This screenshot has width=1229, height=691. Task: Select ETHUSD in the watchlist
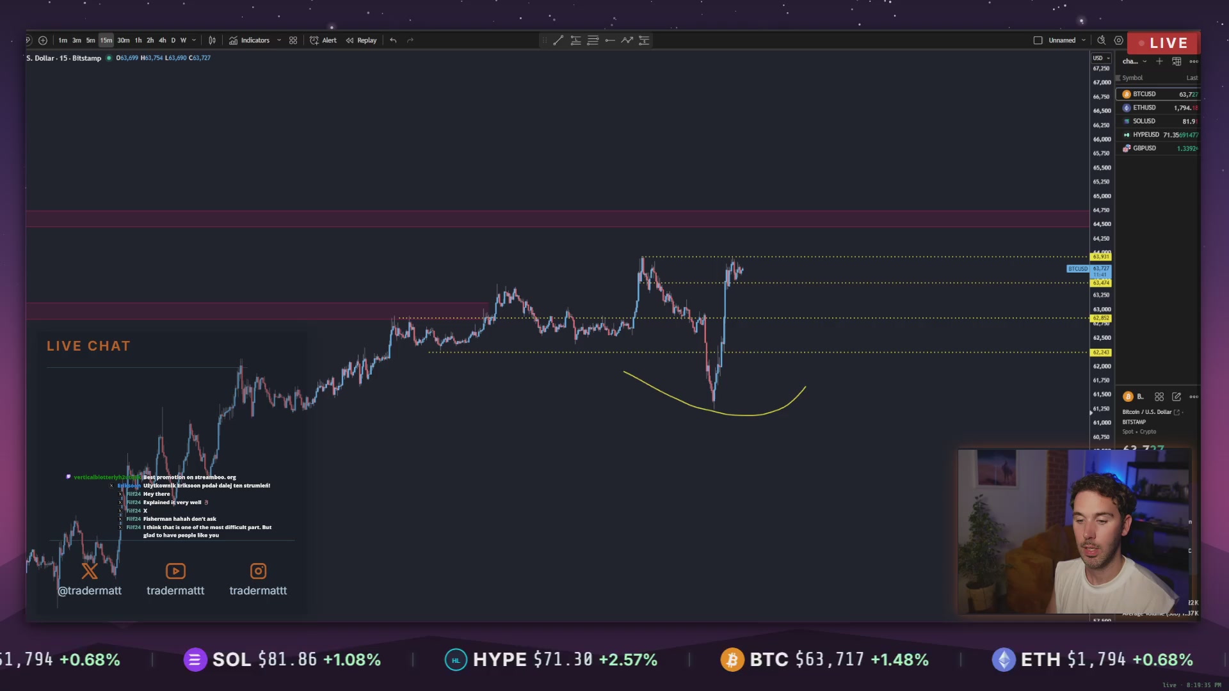tap(1159, 107)
